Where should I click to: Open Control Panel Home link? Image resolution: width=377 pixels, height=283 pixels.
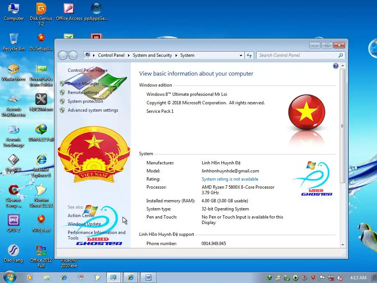[88, 70]
